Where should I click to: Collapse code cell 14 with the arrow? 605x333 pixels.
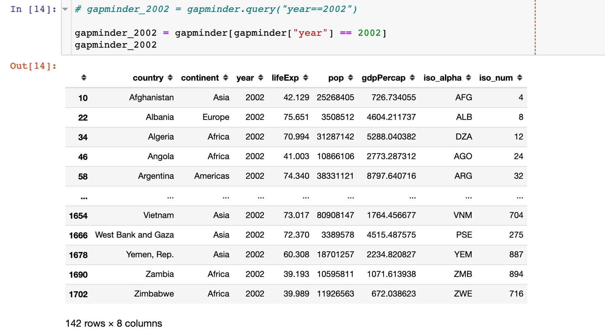pos(65,9)
